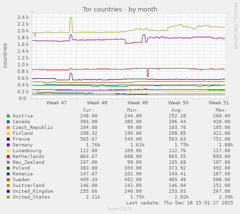
Task: Click the vertical 'countries' axis label
Action: (x=5, y=56)
